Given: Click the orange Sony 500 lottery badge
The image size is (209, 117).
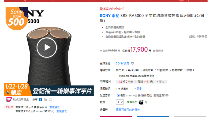Looking at the screenshot, I should [16, 18].
